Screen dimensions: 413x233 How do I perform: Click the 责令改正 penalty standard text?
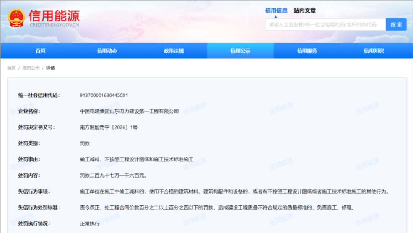217,208
